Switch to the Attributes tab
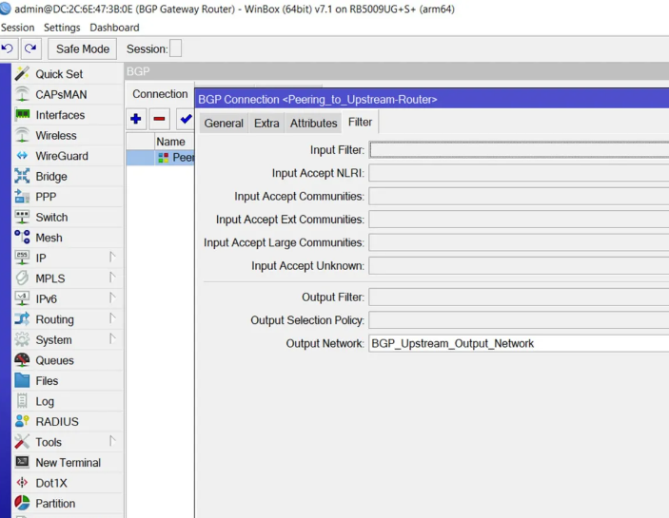The height and width of the screenshot is (518, 669). point(314,124)
